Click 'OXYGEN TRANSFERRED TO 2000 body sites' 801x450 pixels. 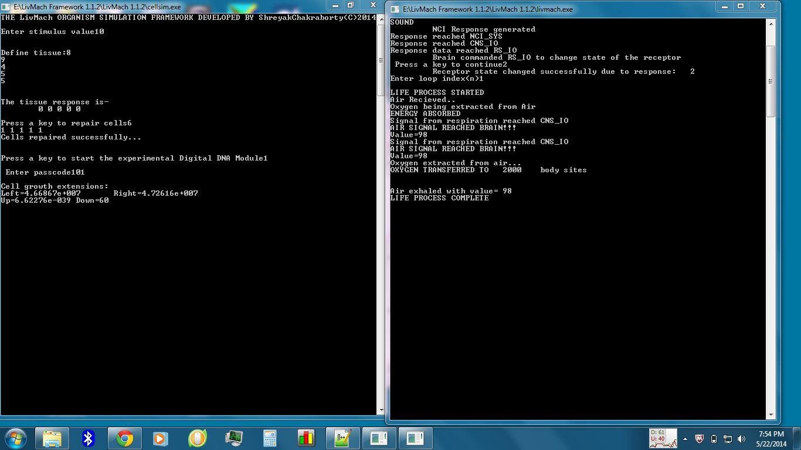coord(488,170)
